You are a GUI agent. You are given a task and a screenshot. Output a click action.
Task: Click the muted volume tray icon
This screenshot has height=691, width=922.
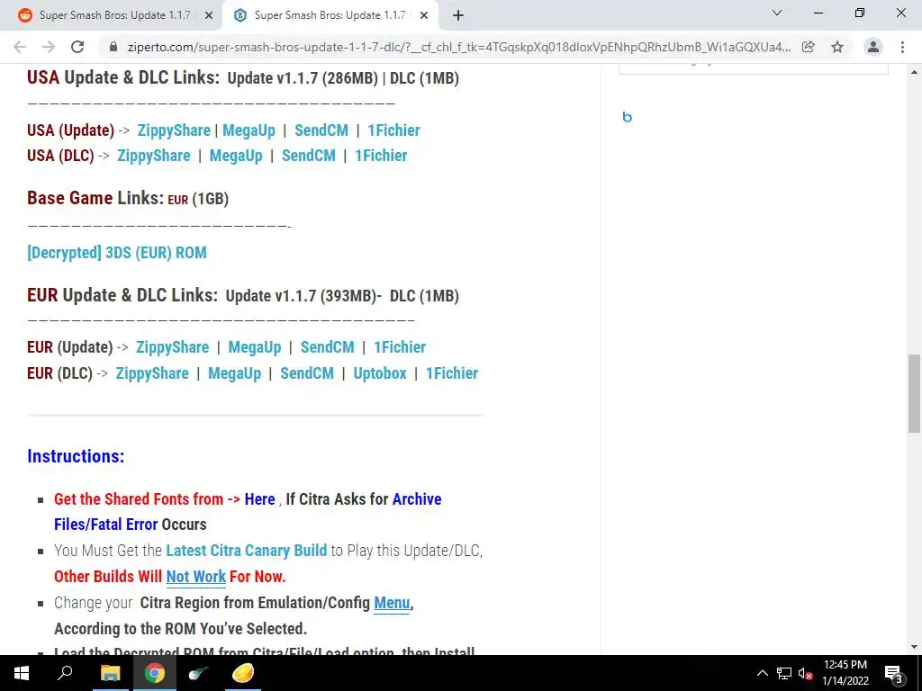click(806, 673)
